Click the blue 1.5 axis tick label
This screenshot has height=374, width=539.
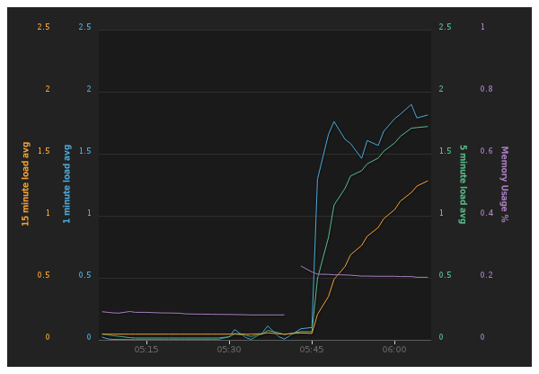pyautogui.click(x=85, y=151)
